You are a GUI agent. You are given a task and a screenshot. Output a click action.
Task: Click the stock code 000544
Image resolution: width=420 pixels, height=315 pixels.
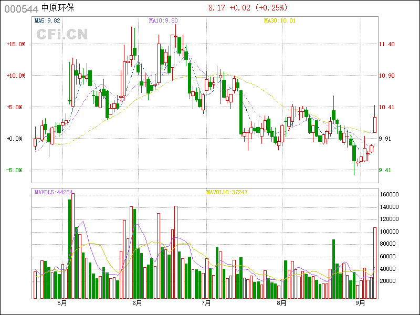click(x=21, y=8)
